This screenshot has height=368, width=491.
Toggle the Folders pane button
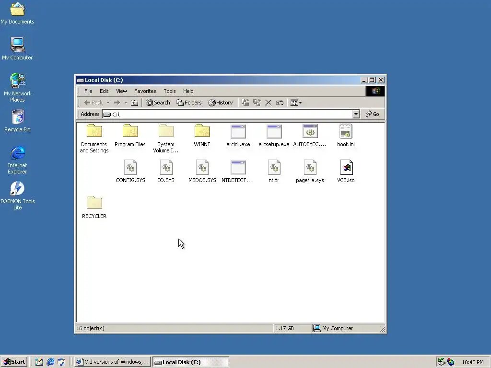click(189, 103)
